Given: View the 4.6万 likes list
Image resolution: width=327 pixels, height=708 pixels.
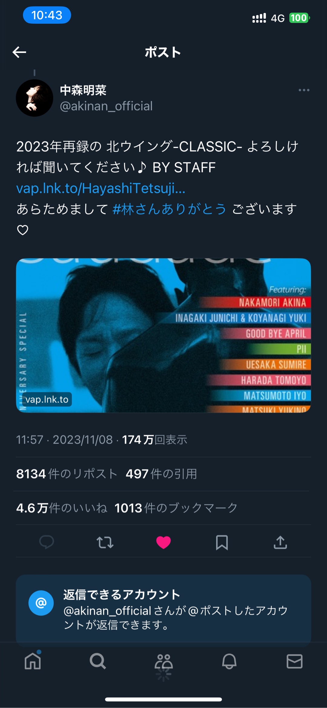Looking at the screenshot, I should (62, 508).
